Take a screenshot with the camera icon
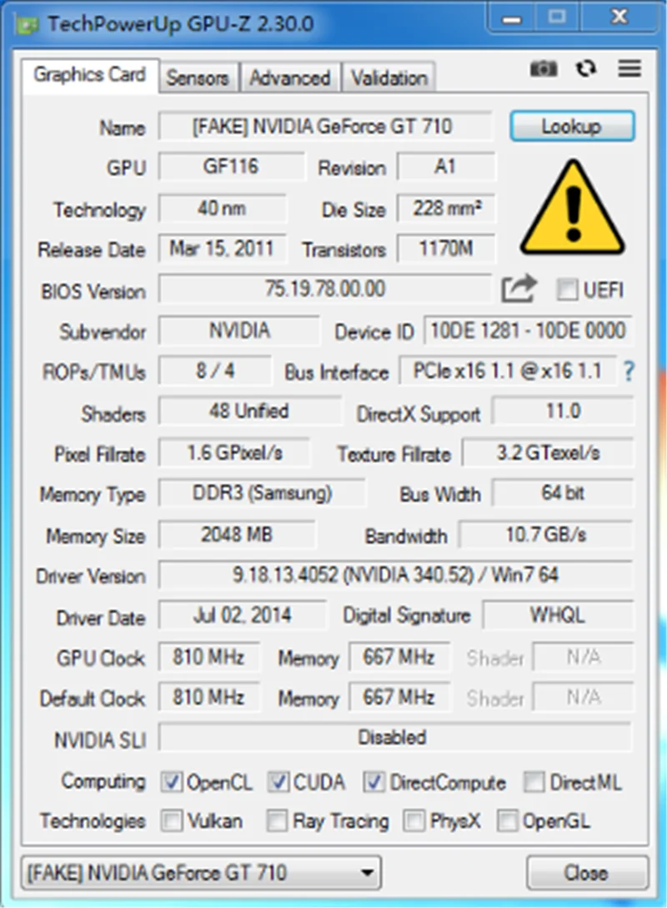Screen dimensions: 667x908 (544, 69)
